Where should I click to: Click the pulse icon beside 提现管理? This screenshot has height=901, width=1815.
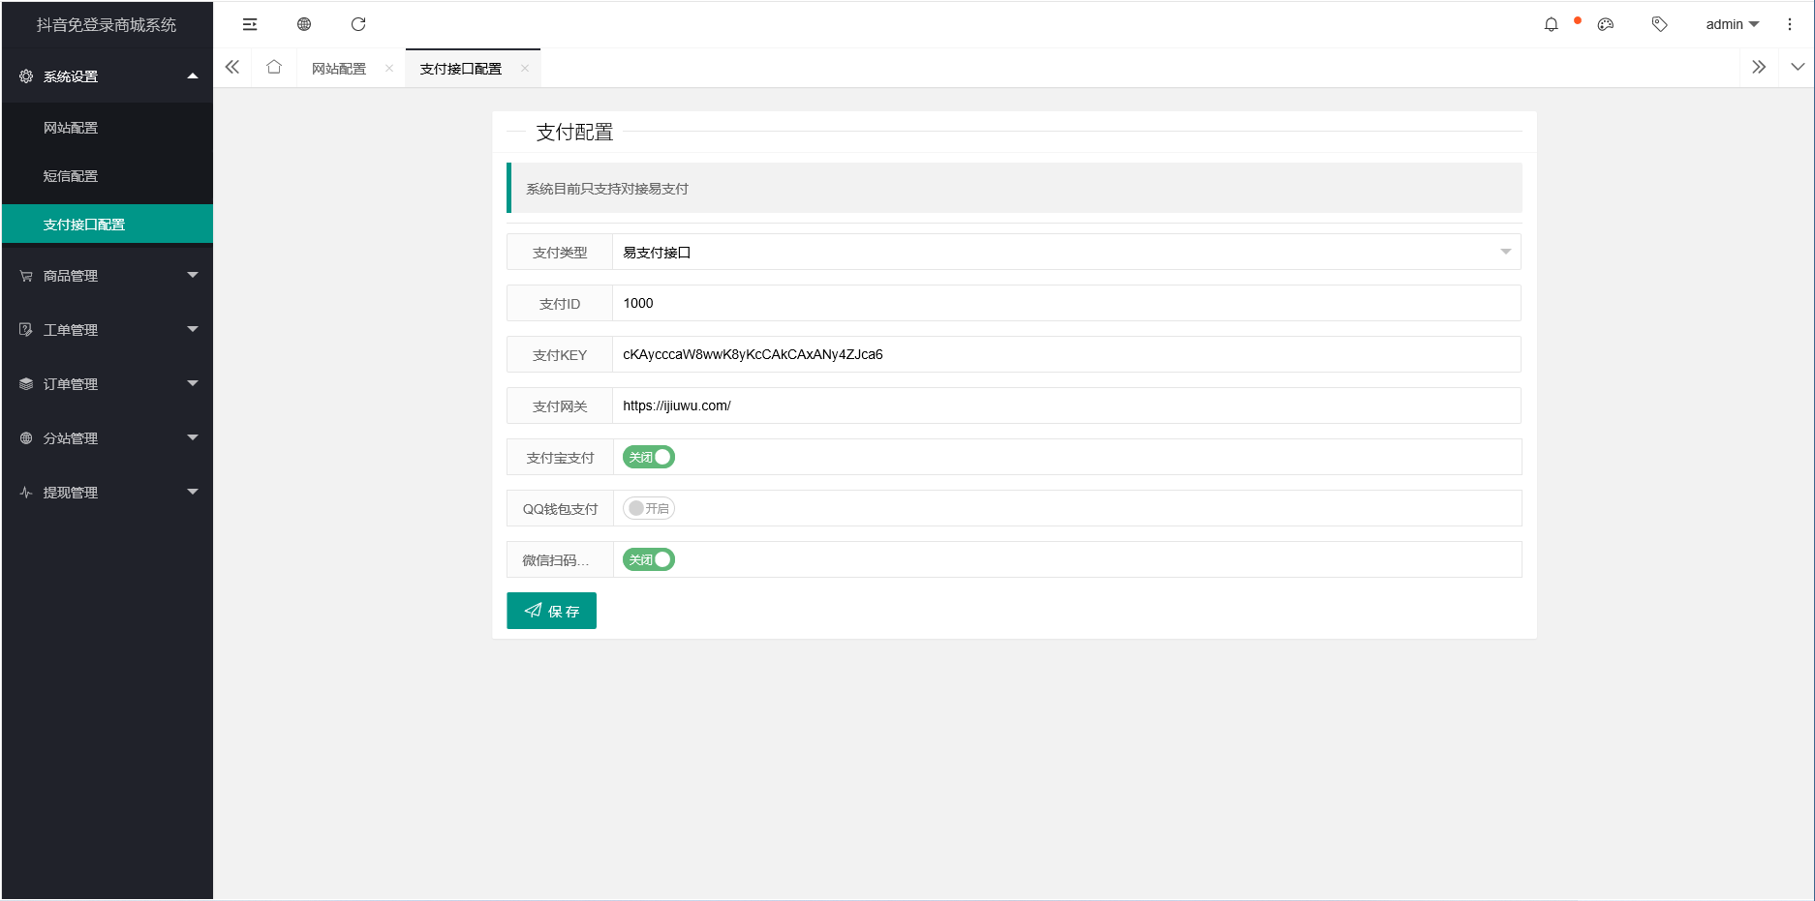click(26, 493)
